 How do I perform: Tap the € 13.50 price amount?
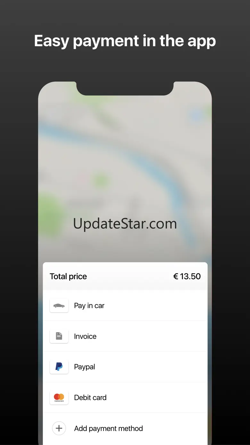click(187, 276)
